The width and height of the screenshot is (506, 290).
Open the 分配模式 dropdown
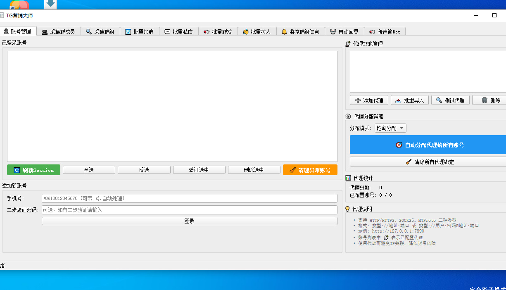coord(390,128)
